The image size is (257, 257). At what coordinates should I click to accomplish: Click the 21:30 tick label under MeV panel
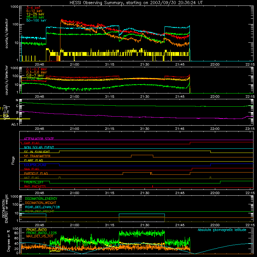click(x=145, y=97)
